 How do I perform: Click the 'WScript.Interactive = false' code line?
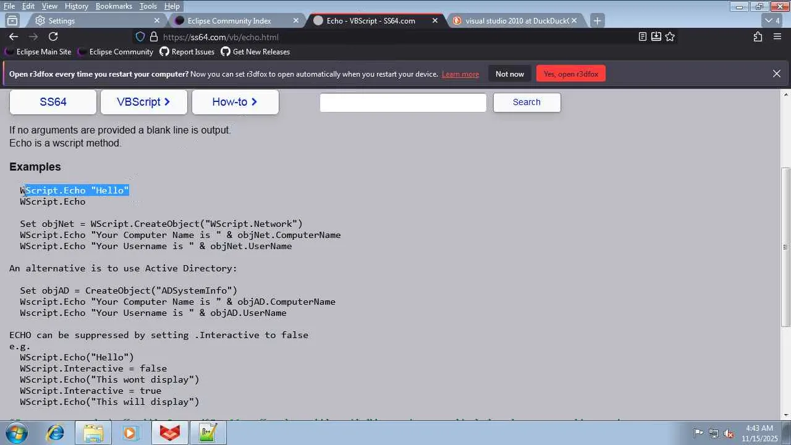point(93,368)
